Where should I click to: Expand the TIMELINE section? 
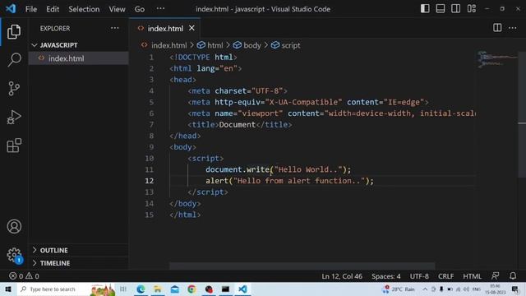pyautogui.click(x=79, y=263)
